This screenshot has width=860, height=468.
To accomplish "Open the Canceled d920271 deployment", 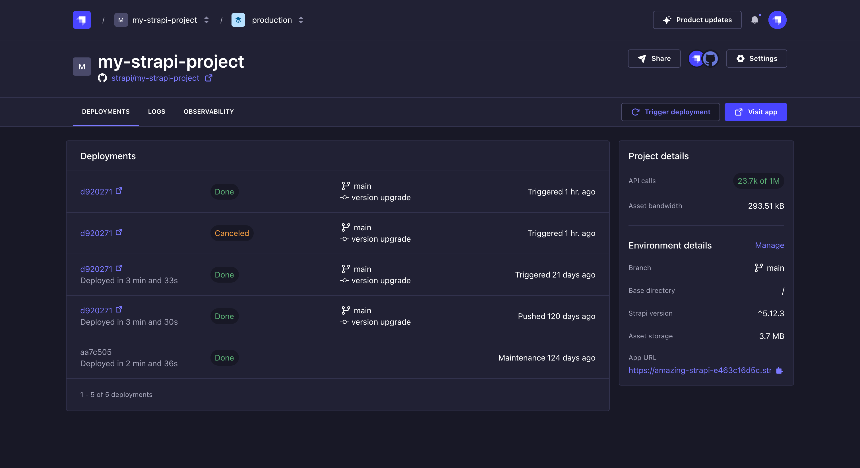I will (x=96, y=233).
